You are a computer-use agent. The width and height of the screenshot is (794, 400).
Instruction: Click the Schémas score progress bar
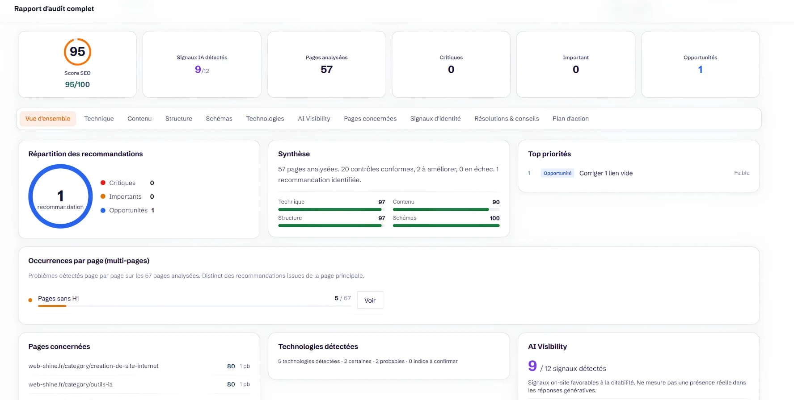pos(446,225)
